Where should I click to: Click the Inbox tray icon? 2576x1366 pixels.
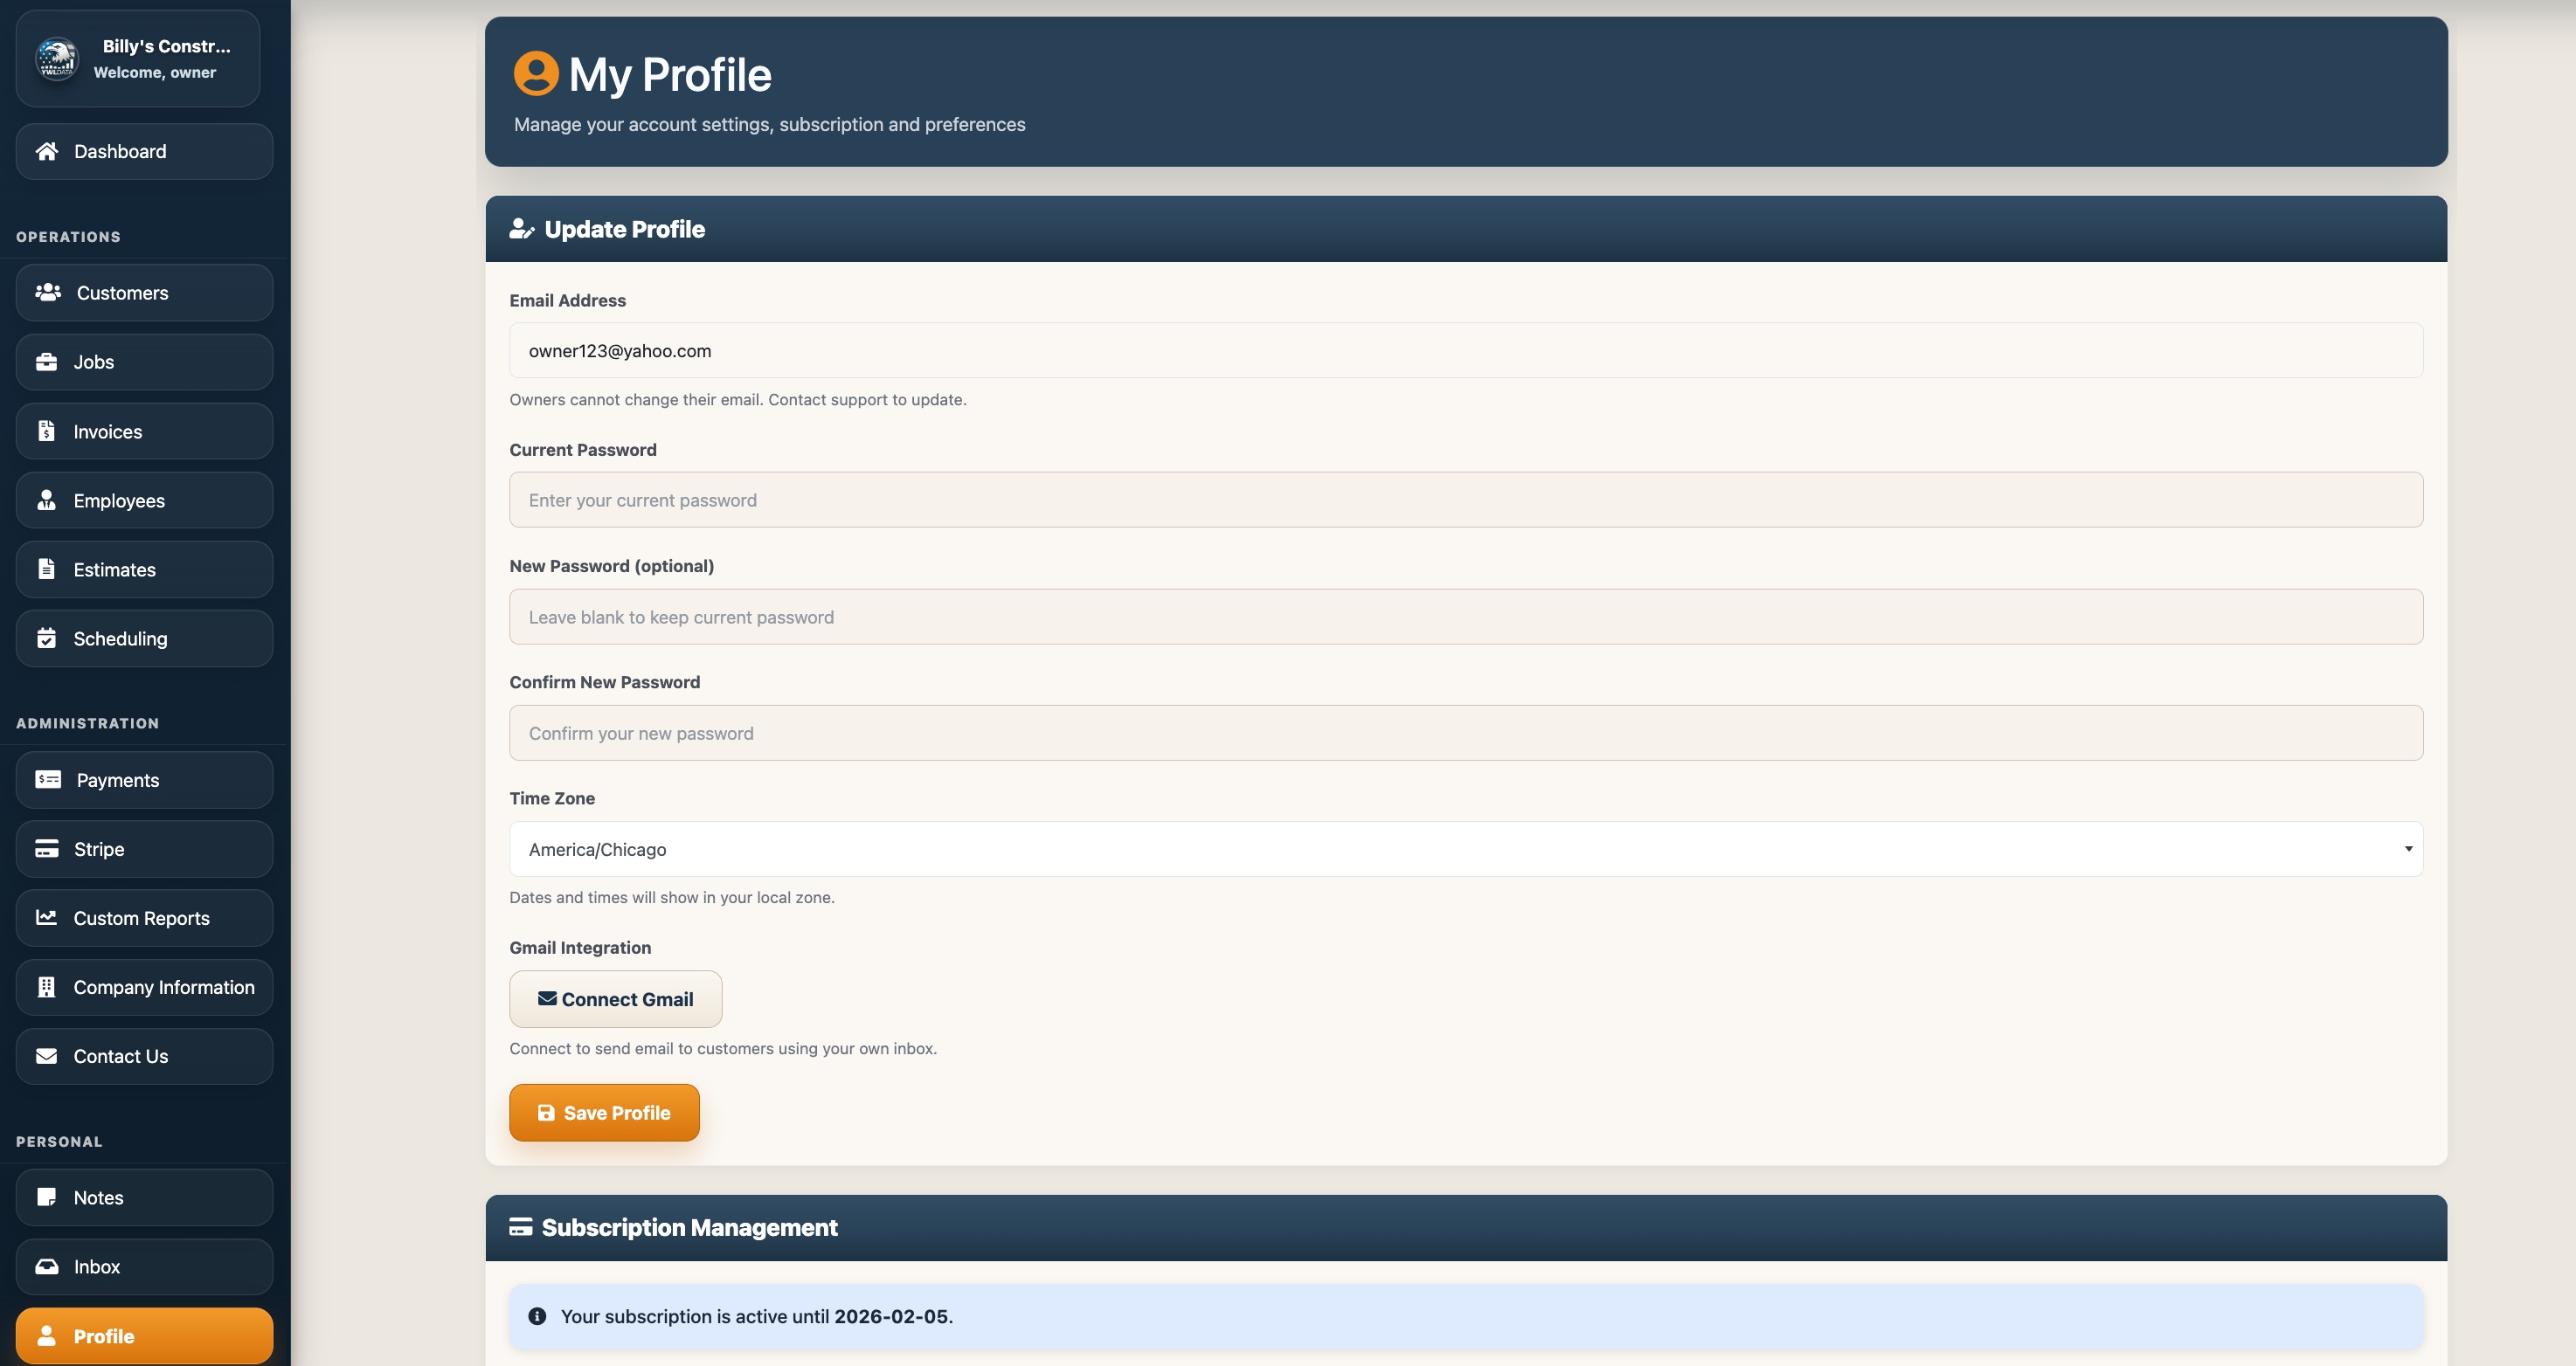pyautogui.click(x=46, y=1266)
